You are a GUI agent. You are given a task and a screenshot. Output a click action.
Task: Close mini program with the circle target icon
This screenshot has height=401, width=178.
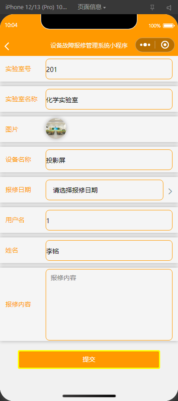165,45
